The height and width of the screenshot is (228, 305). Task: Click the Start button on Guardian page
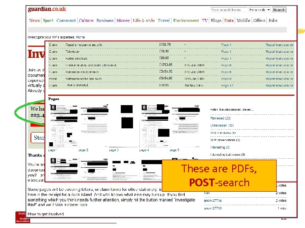pos(38,138)
